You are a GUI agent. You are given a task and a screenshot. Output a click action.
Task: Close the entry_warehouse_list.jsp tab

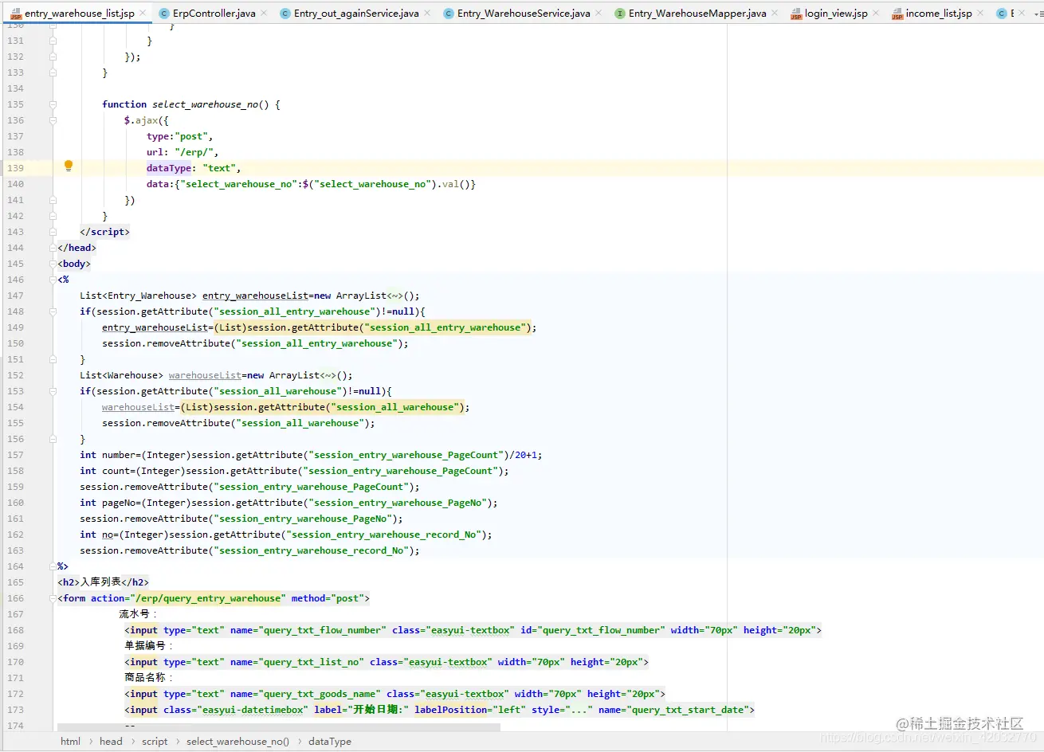(x=143, y=14)
